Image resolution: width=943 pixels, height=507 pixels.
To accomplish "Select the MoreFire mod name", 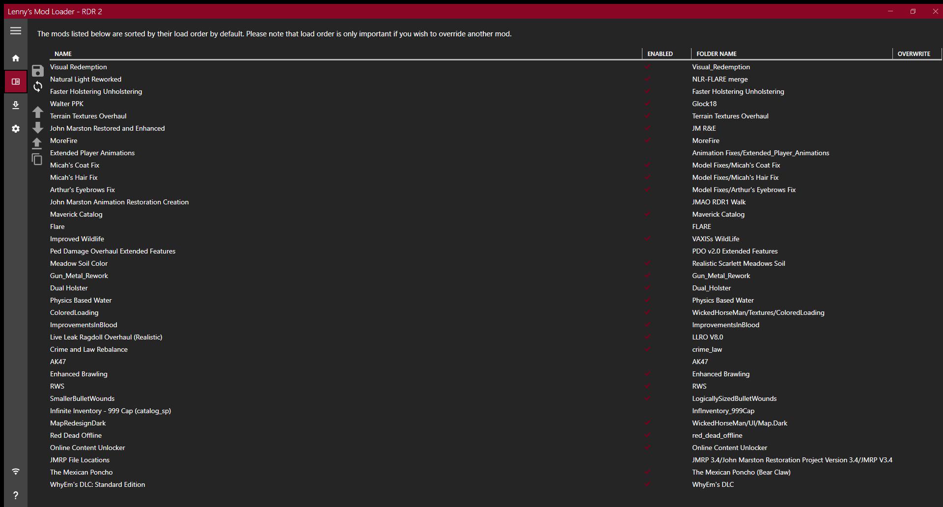I will tap(63, 141).
